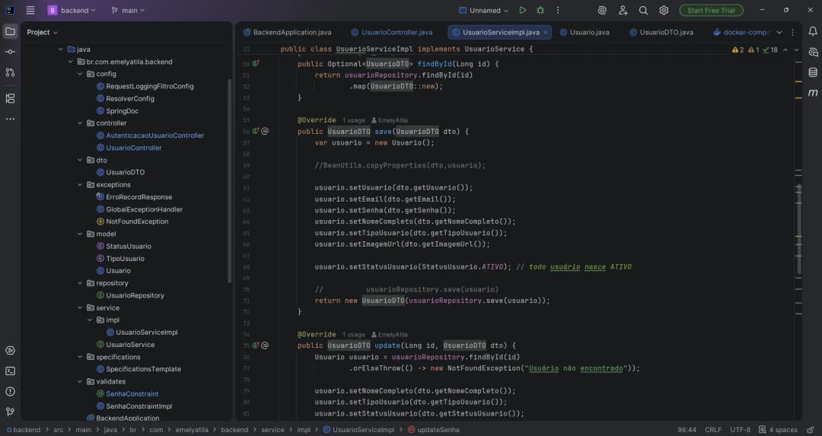Collapse the validates package

(x=80, y=381)
